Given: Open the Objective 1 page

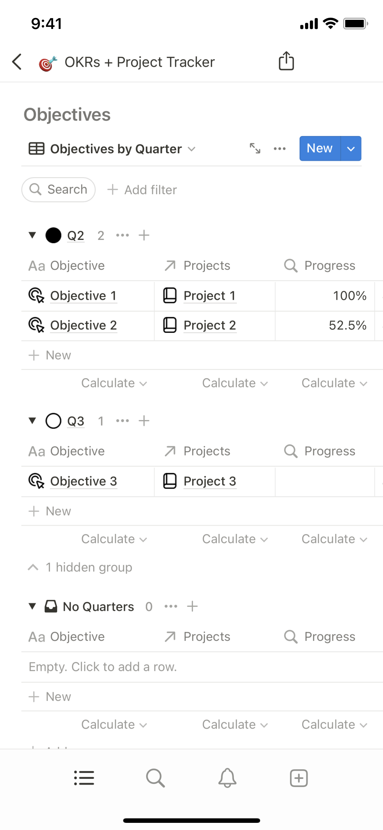Looking at the screenshot, I should (83, 296).
